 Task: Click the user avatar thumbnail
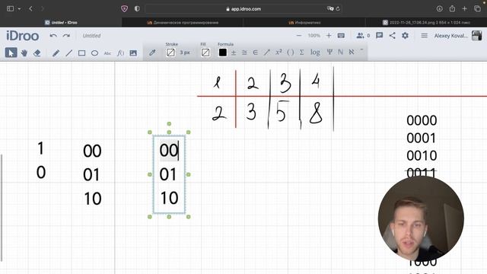pos(477,36)
